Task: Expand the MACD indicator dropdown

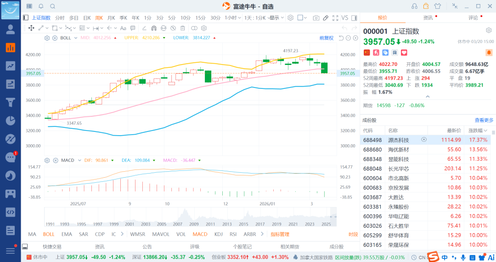Action: coord(79,160)
